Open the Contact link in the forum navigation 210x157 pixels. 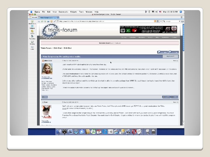[174, 38]
